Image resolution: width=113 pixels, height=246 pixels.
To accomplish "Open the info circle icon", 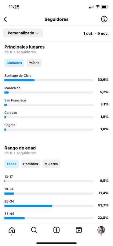I will (x=104, y=19).
